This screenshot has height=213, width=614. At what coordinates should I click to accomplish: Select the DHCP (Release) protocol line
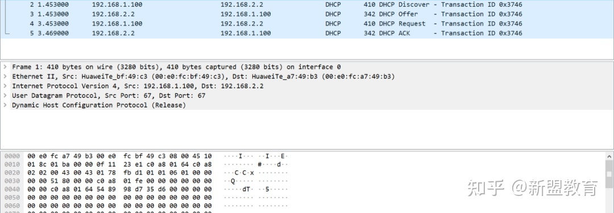coord(99,105)
